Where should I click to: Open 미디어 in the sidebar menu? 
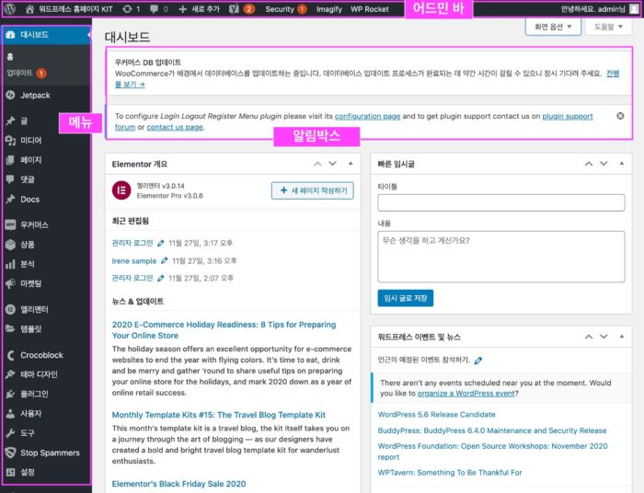30,141
